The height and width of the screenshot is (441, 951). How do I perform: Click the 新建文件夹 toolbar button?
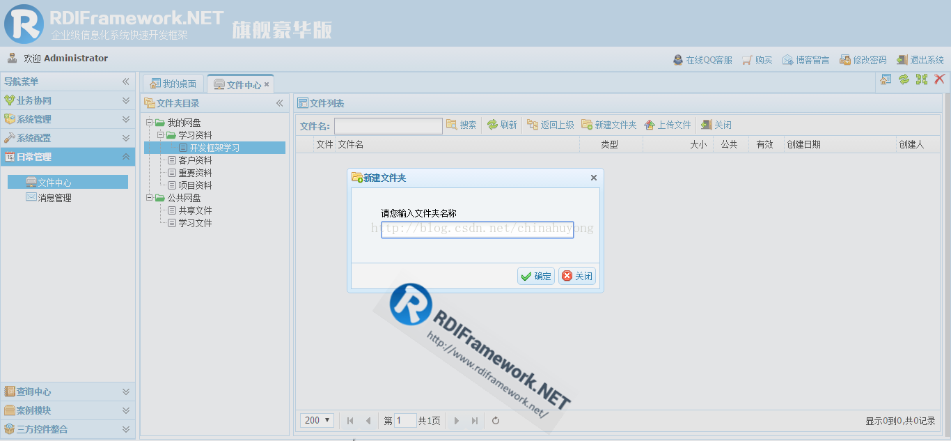609,125
